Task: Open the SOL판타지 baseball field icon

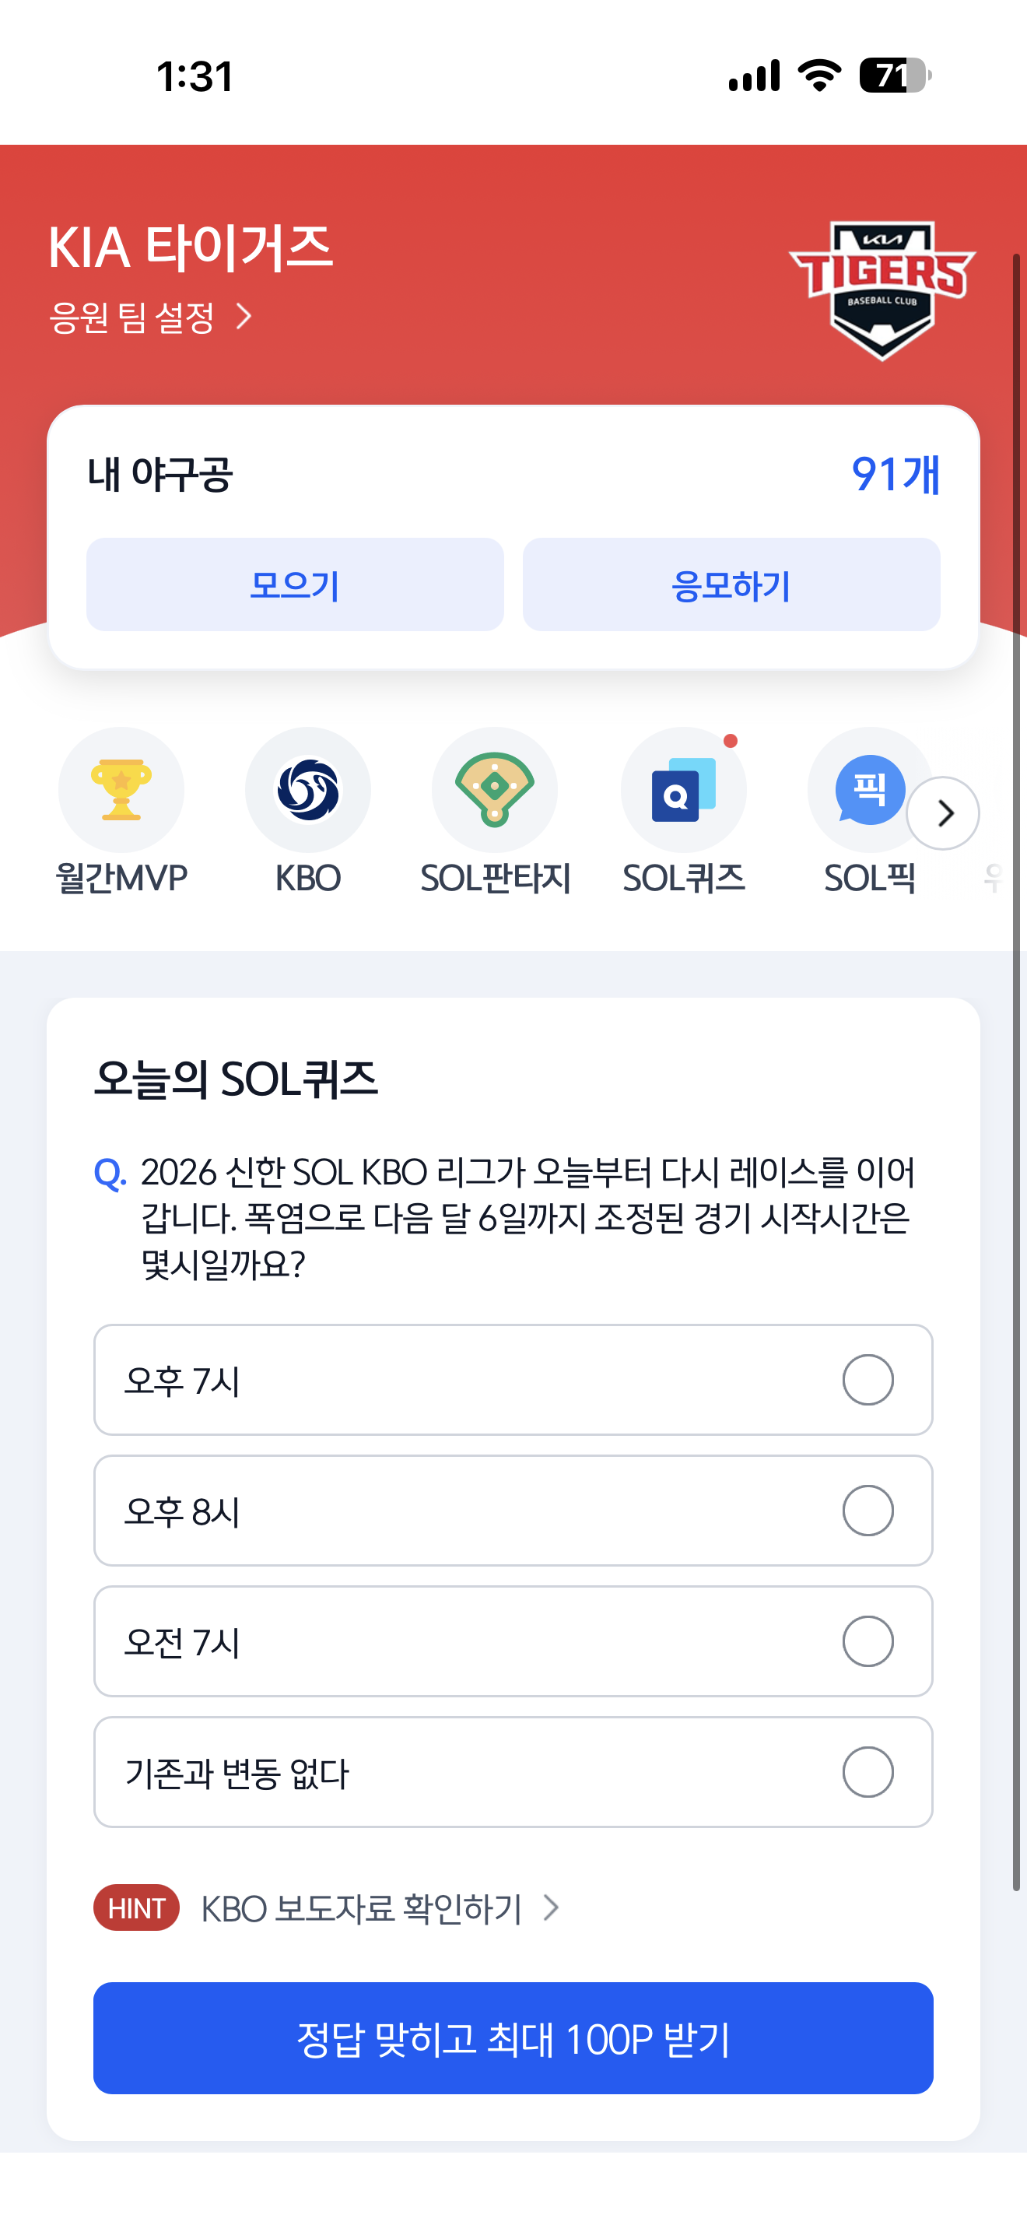Action: [x=495, y=789]
